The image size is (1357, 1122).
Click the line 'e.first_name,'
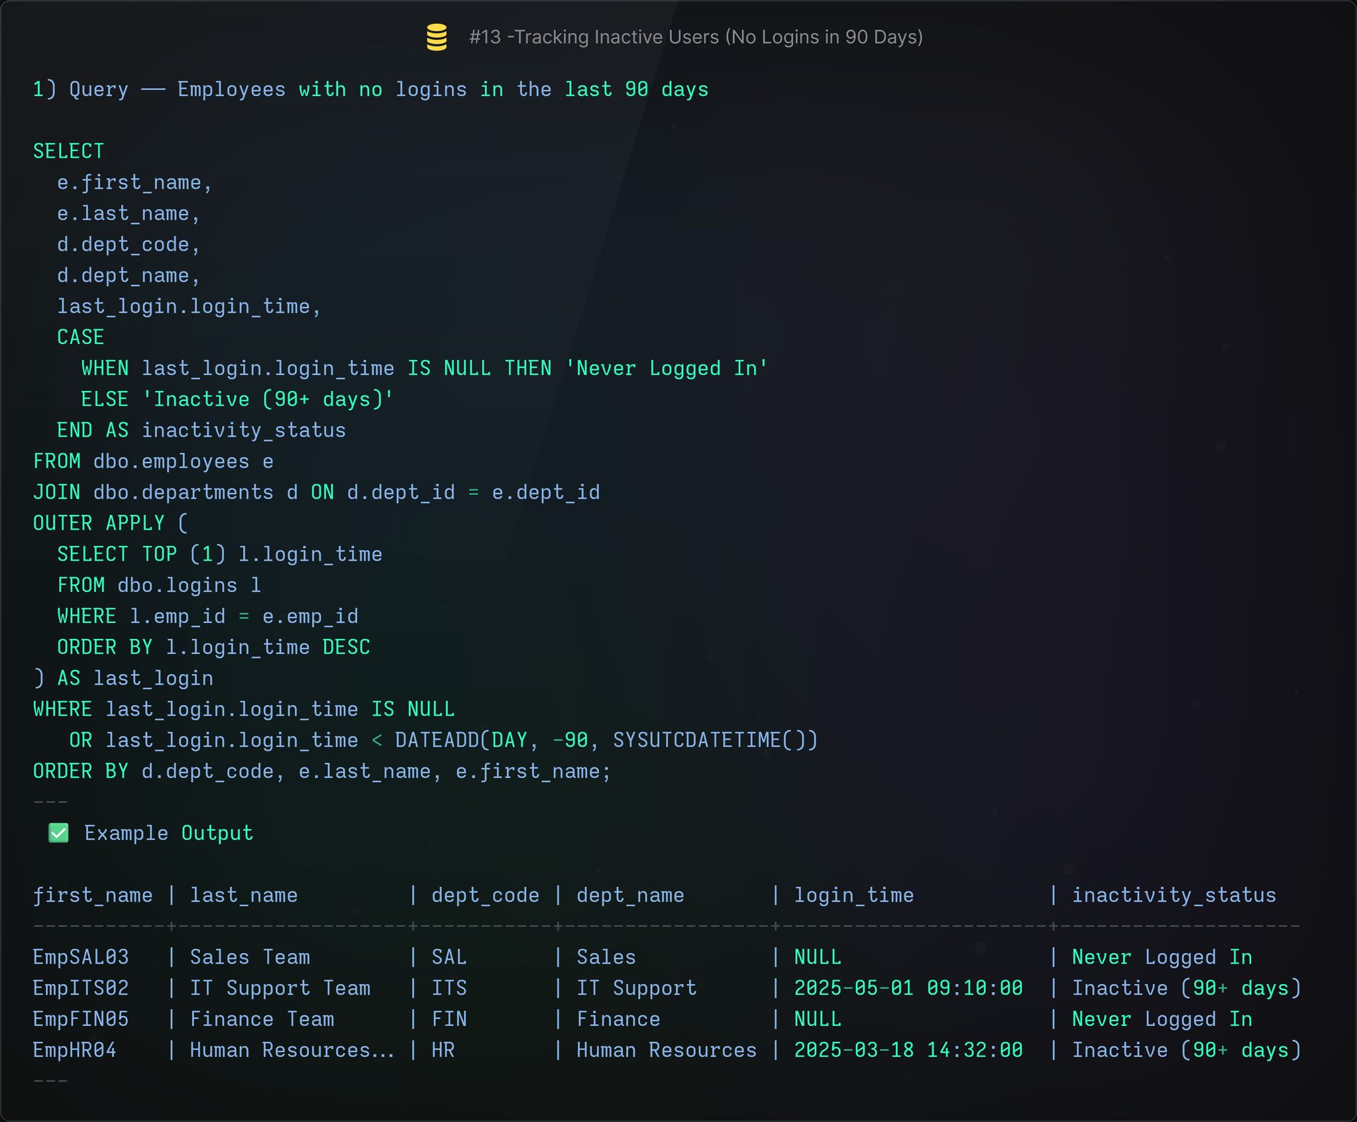(135, 183)
